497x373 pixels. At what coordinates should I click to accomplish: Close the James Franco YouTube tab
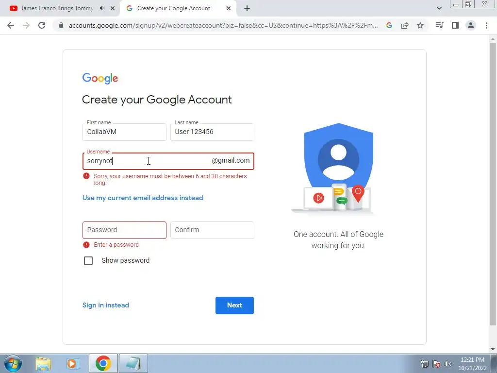click(113, 8)
